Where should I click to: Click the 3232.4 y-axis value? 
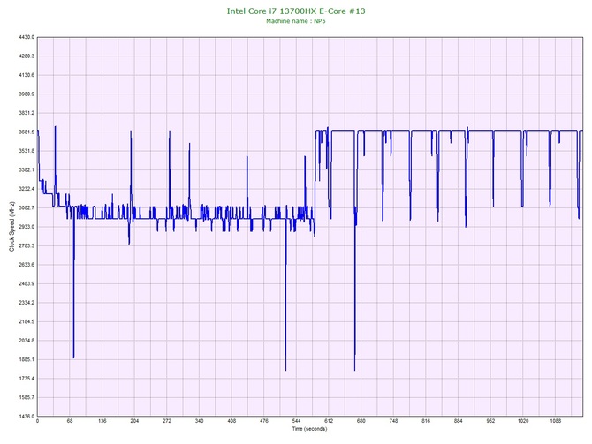(27, 189)
